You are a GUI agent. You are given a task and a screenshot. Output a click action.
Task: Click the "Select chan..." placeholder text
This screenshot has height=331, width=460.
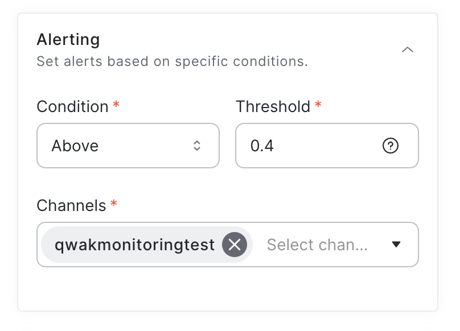click(x=317, y=245)
